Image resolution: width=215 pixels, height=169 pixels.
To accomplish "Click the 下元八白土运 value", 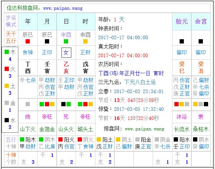I will coord(140,82).
